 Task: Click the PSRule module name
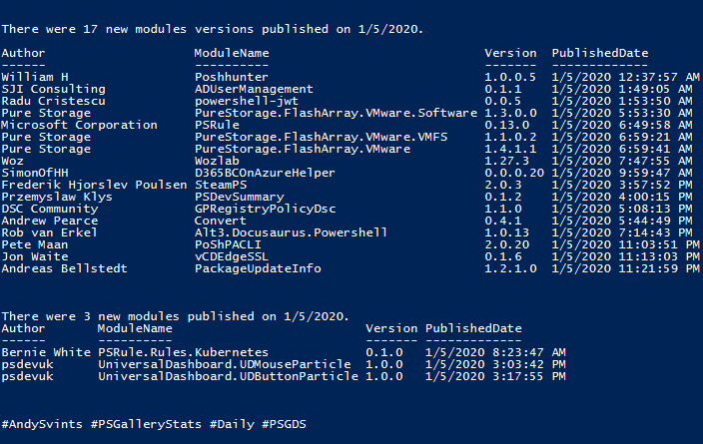tap(217, 125)
